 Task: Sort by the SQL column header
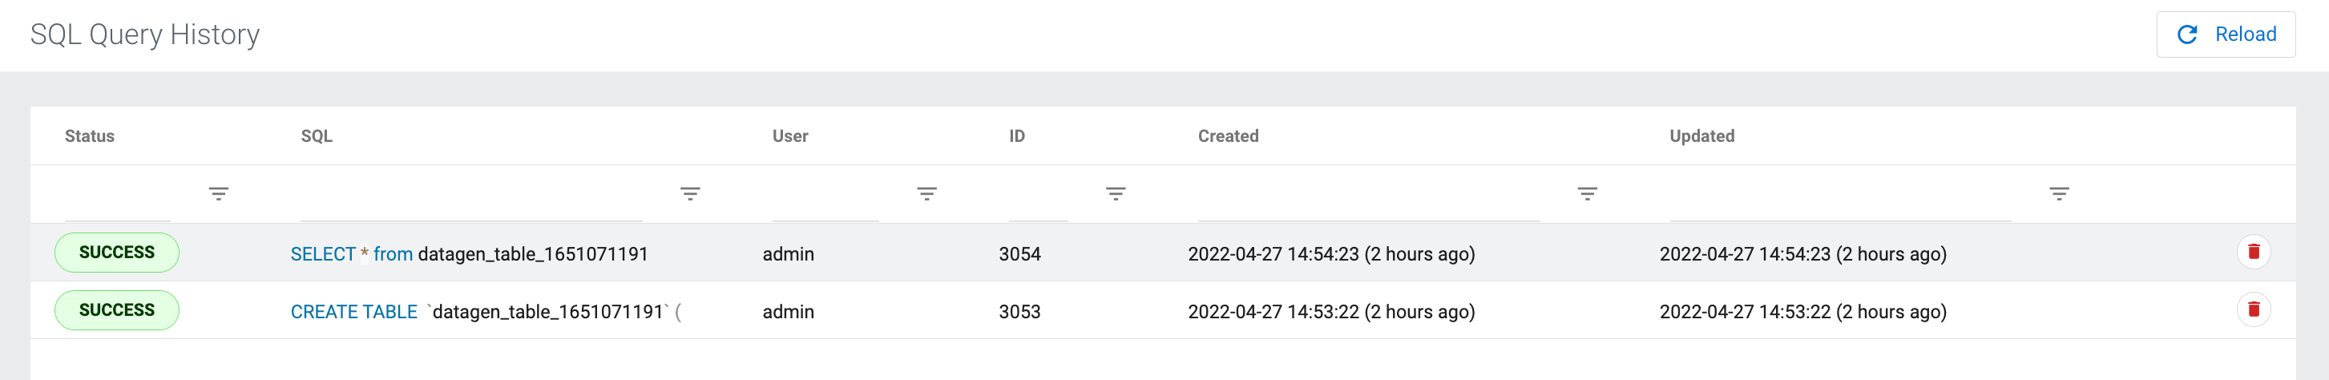317,135
